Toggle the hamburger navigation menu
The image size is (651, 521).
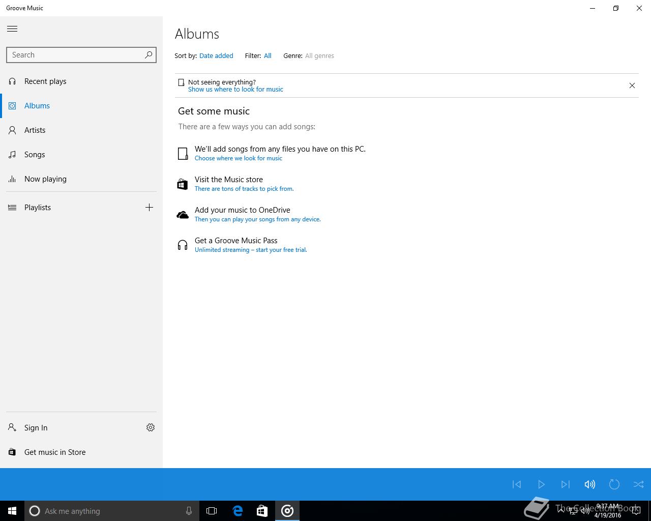12,29
